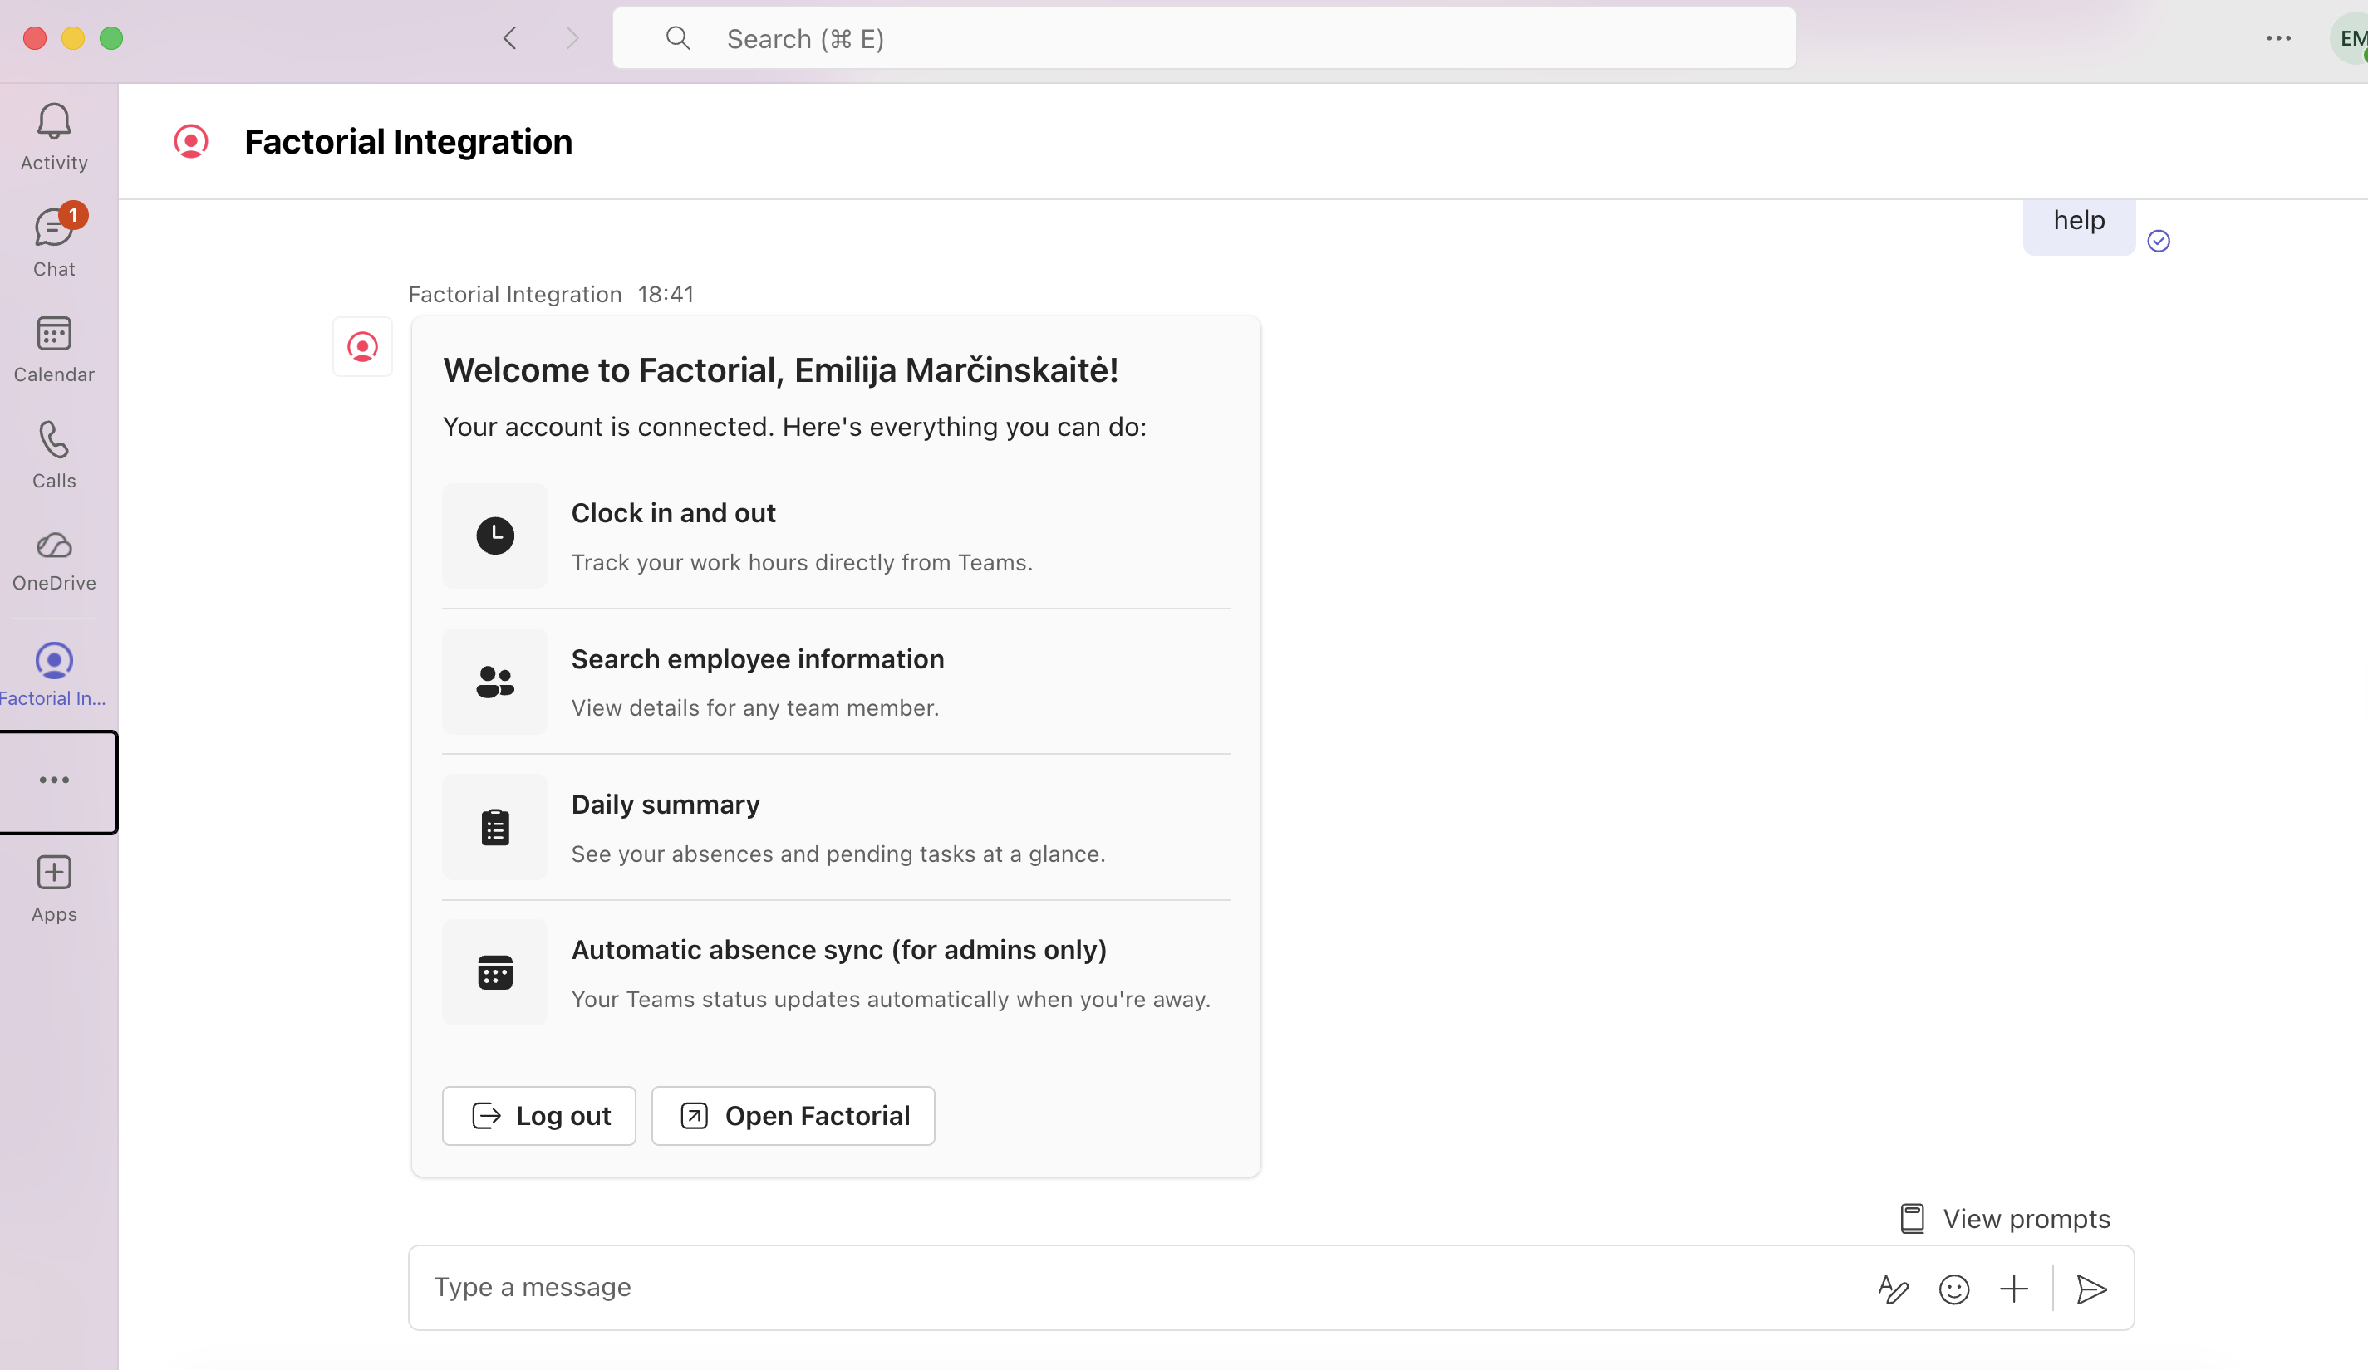
Task: Open Settings and more menu at top
Action: point(2277,38)
